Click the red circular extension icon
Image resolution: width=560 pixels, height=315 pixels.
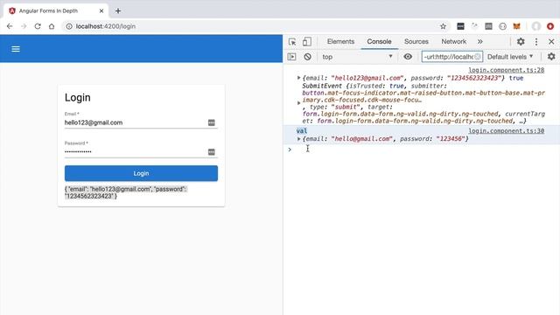click(550, 26)
